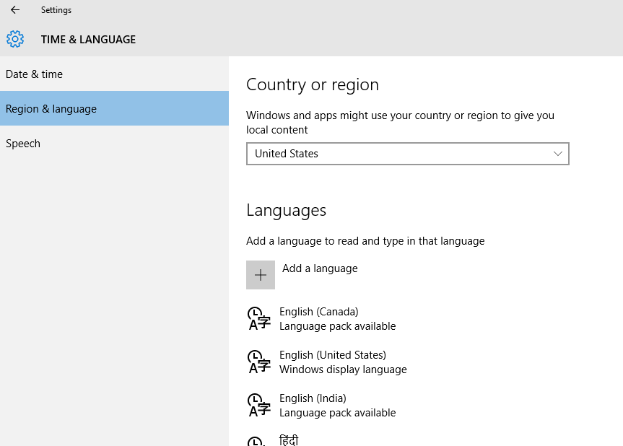This screenshot has height=446, width=623.
Task: Click the English (India) language icon
Action: (x=259, y=405)
